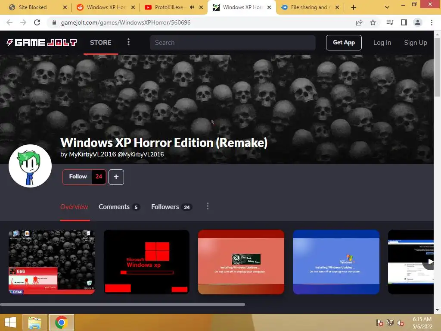The width and height of the screenshot is (441, 331).
Task: Bookmark this page with the star icon
Action: pyautogui.click(x=373, y=22)
